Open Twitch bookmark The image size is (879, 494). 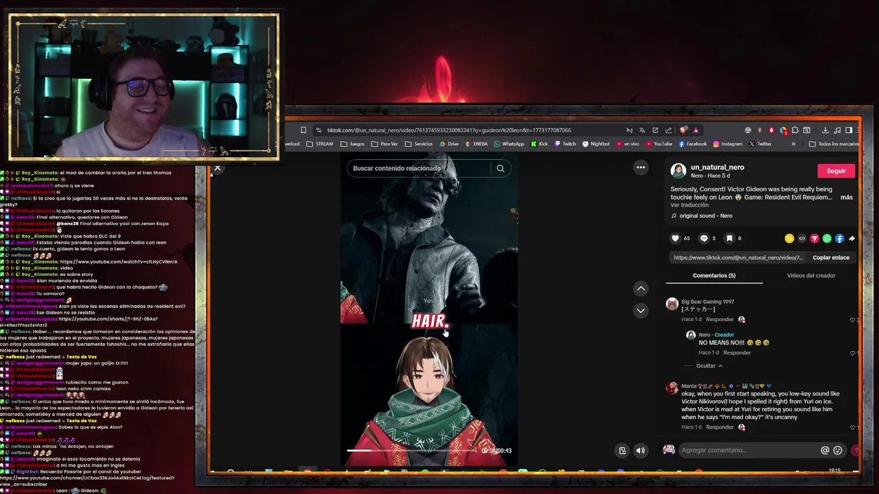tap(565, 144)
